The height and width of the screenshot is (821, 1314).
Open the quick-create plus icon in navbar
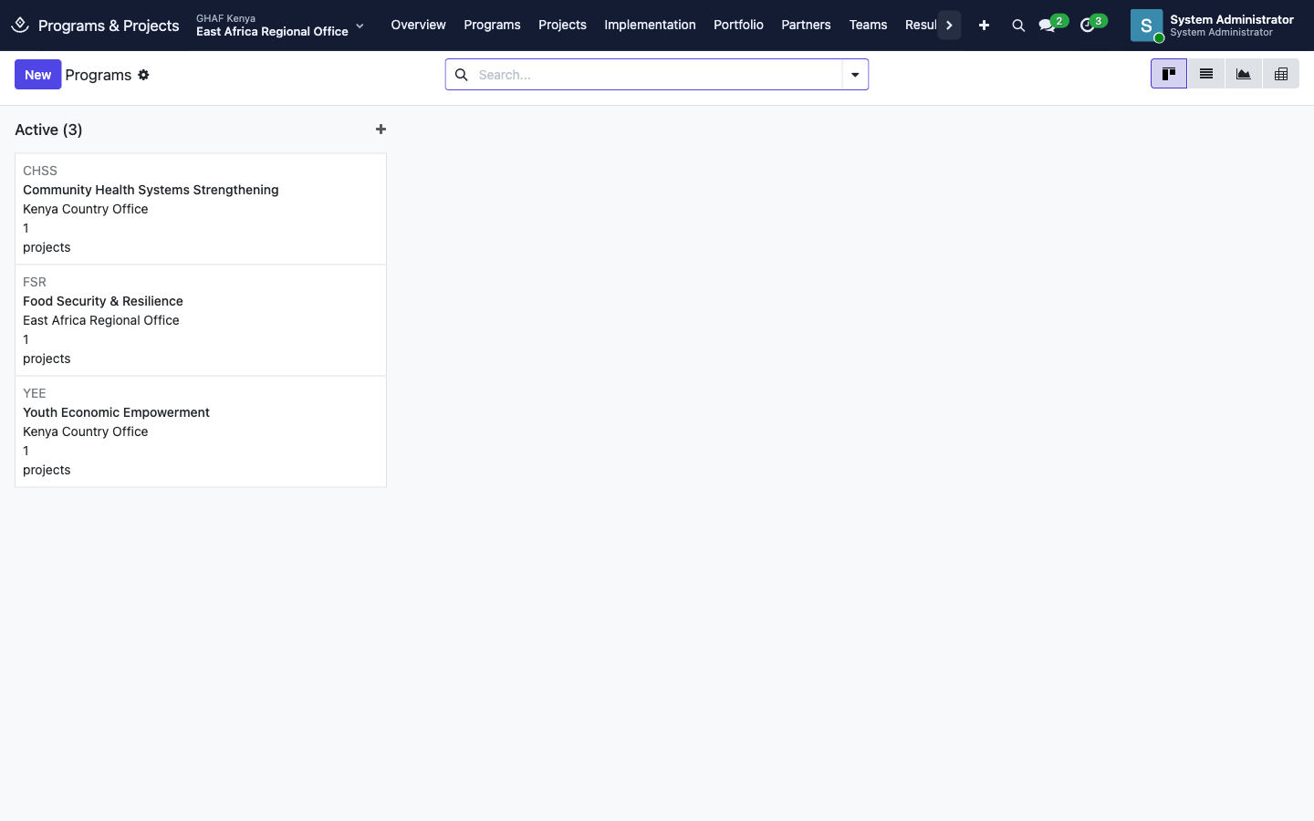(984, 26)
